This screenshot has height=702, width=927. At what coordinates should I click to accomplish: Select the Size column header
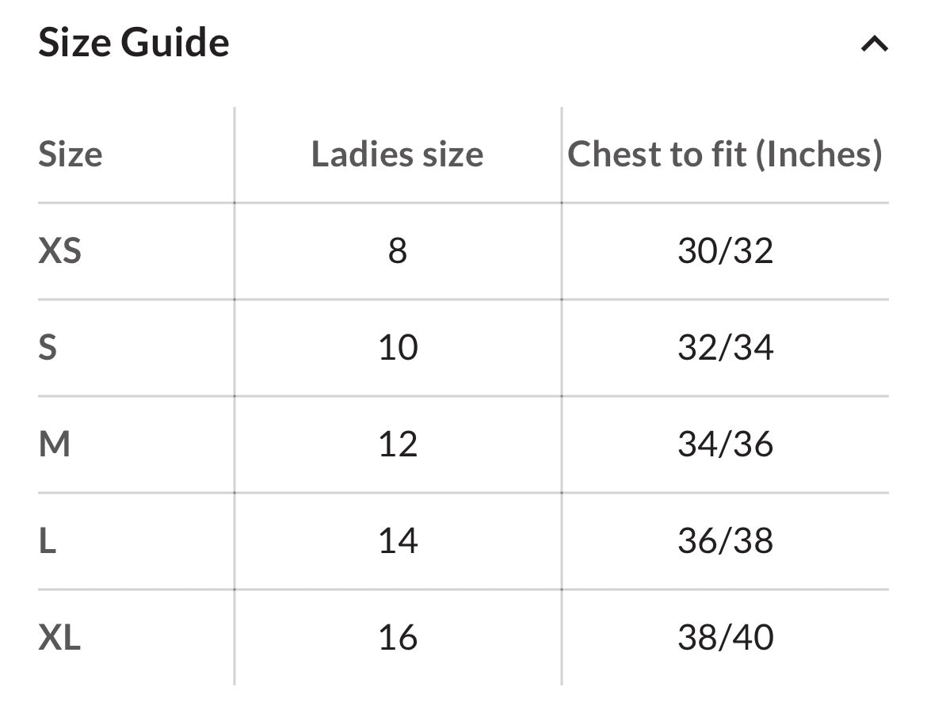(70, 154)
